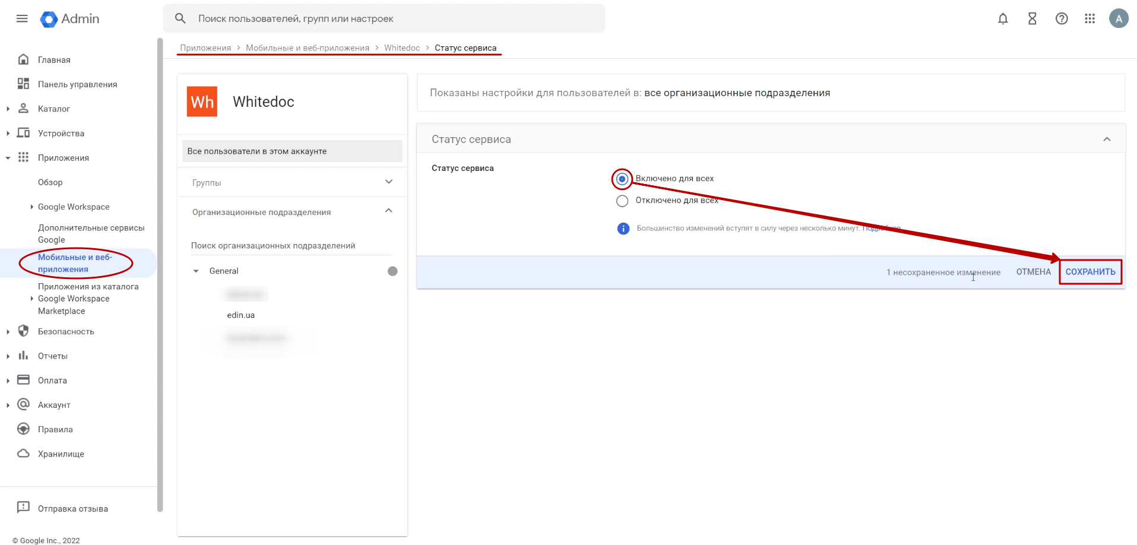Open the hourglass tasks icon
Viewport: 1137px width, 545px height.
coord(1032,18)
